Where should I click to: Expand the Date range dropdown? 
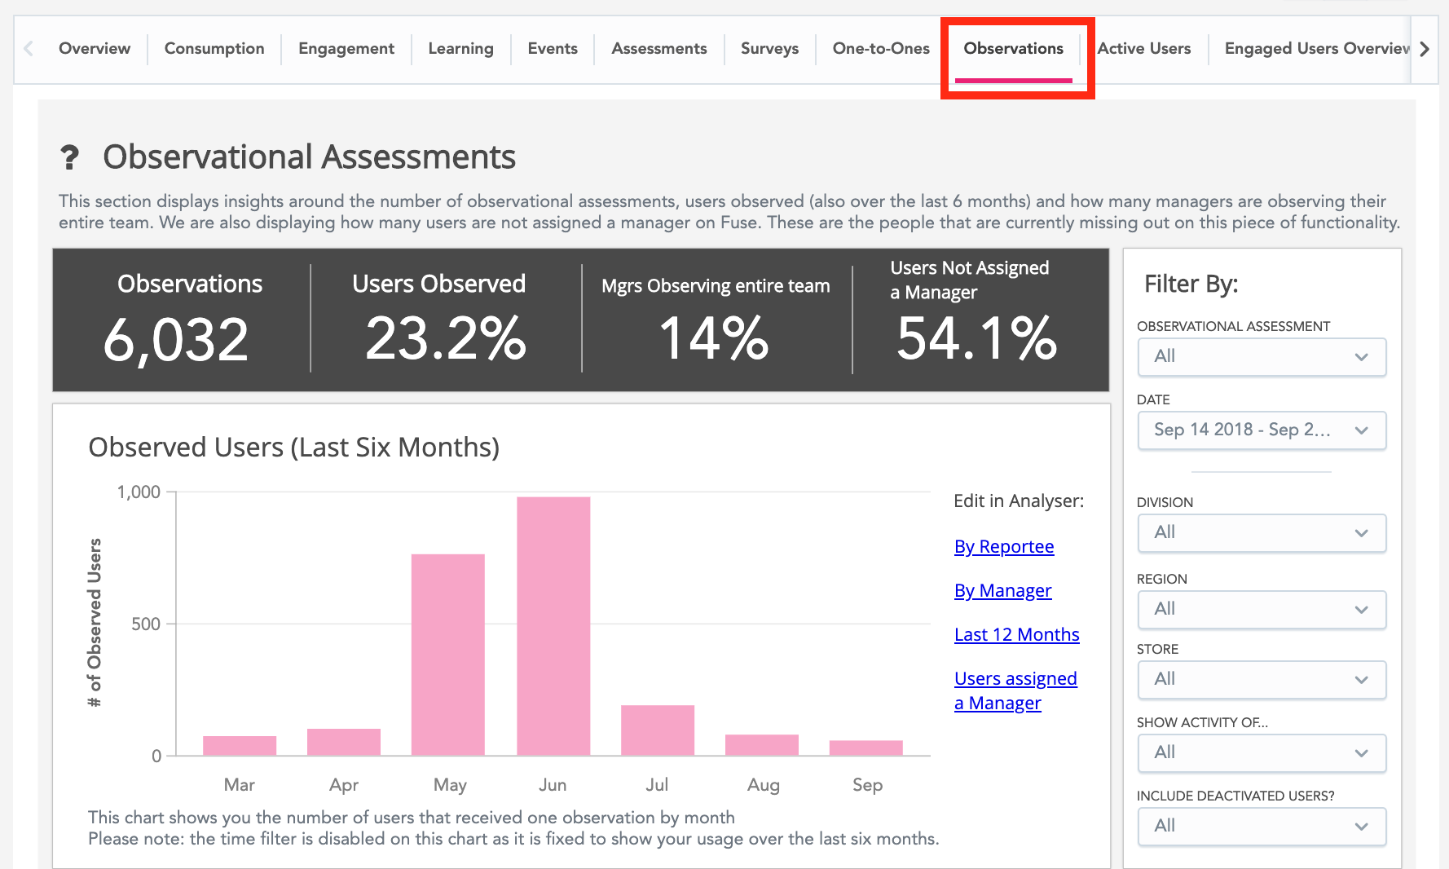(x=1261, y=430)
